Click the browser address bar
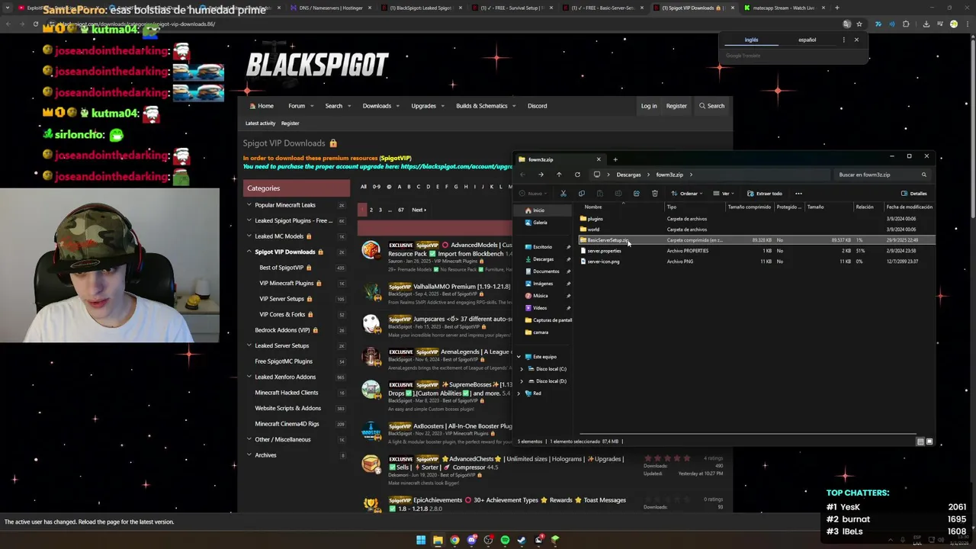The width and height of the screenshot is (976, 549). point(442,24)
